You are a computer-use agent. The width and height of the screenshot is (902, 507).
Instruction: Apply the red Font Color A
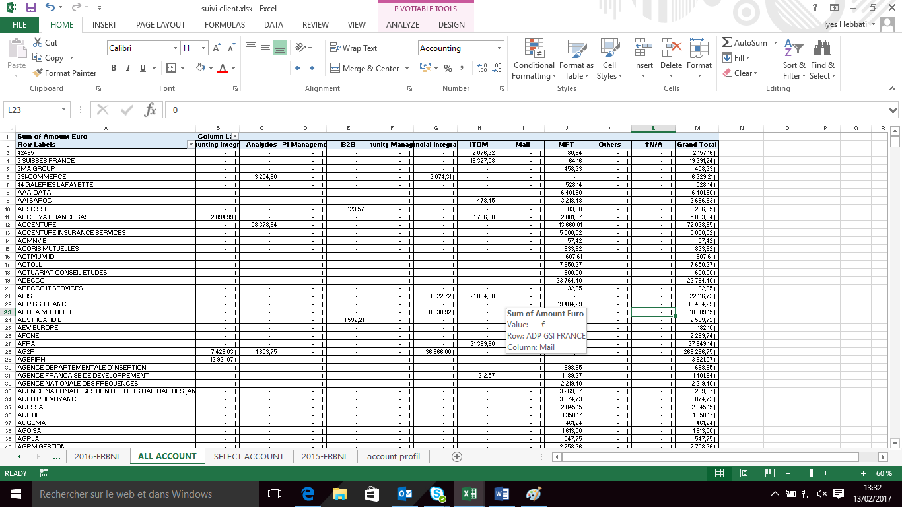coord(223,68)
